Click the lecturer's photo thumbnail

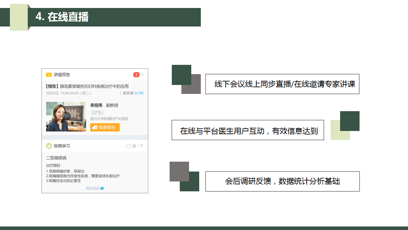(66, 117)
